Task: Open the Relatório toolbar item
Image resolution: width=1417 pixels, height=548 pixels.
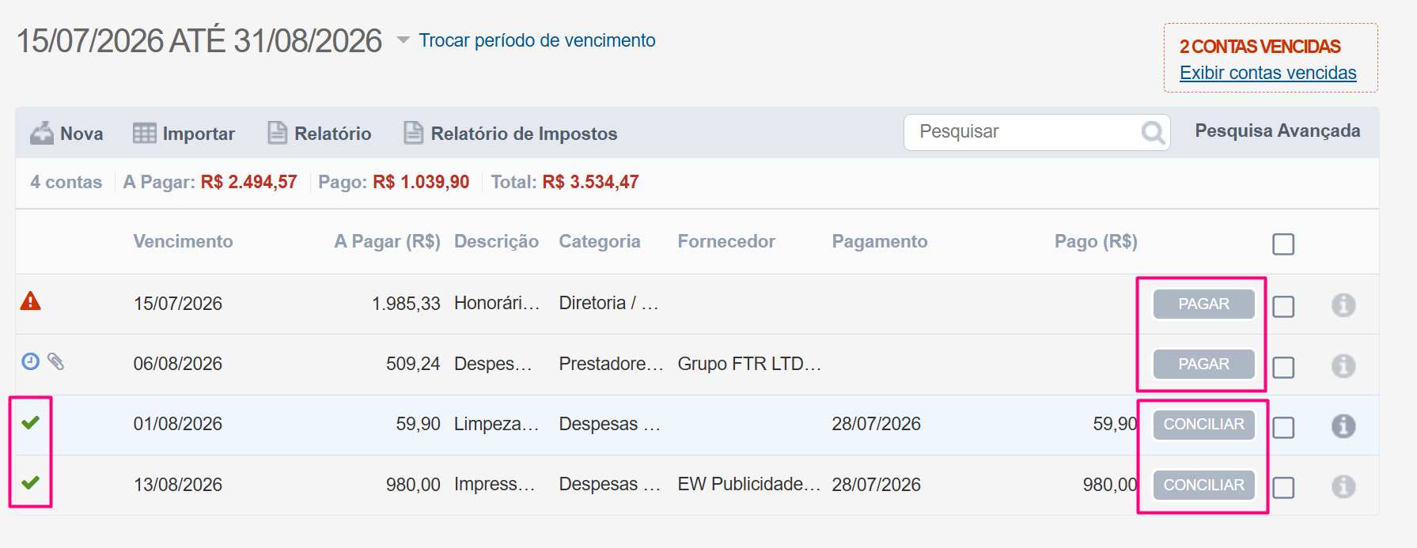Action: tap(319, 133)
